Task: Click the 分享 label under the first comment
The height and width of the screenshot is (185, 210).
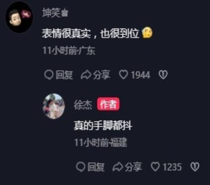Action: tap(102, 75)
